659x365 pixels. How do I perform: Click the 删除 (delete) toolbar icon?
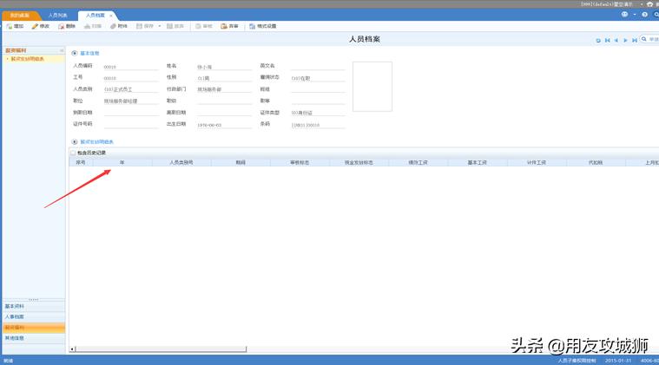pos(62,26)
